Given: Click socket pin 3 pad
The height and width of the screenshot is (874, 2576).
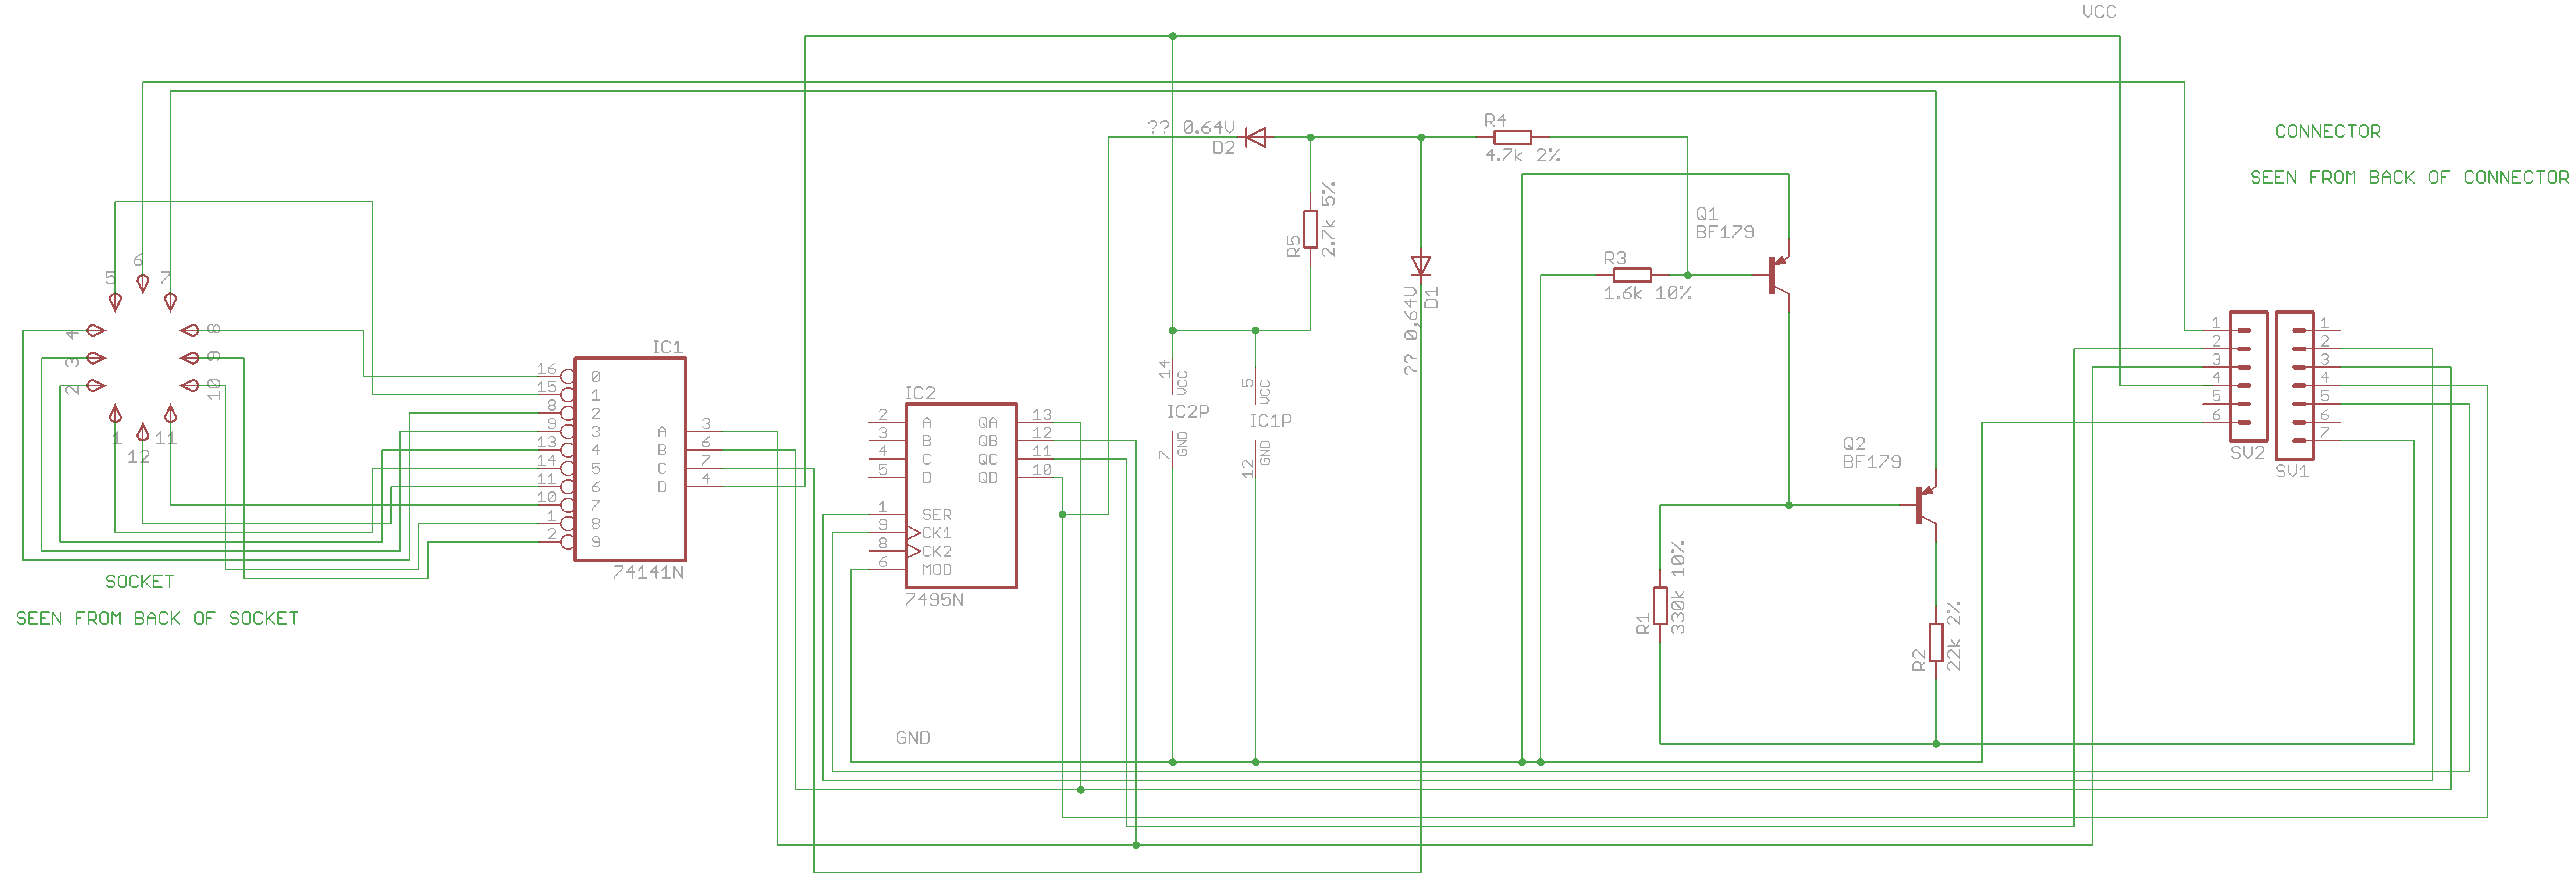Looking at the screenshot, I should [96, 357].
